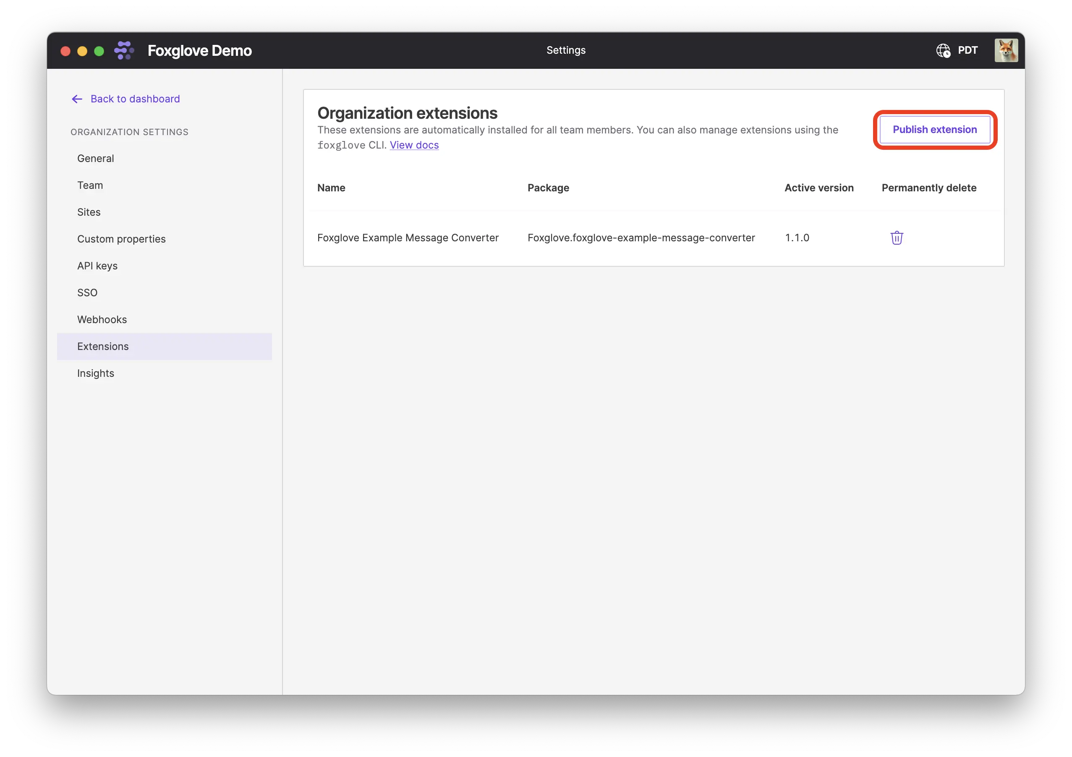Delete the Foxglove Example Message Converter extension
1072x757 pixels.
(897, 238)
